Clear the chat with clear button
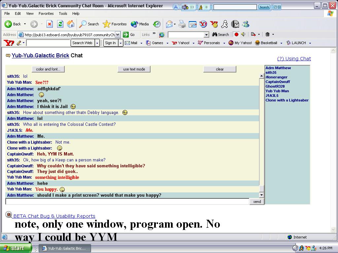The height and width of the screenshot is (253, 338). (220, 69)
